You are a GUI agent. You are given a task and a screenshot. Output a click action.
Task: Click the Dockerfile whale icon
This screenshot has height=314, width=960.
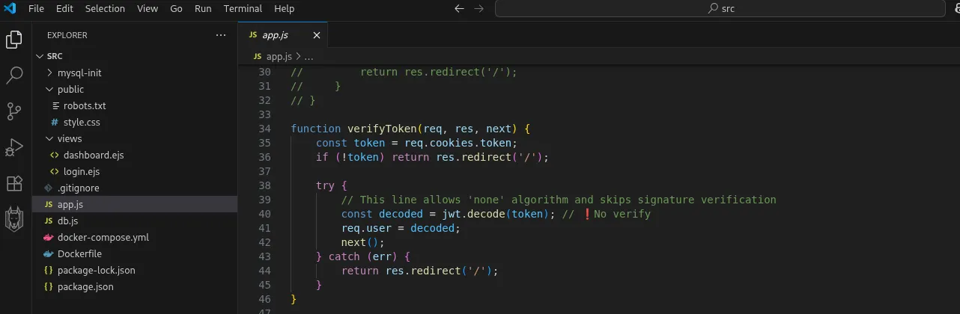(49, 254)
